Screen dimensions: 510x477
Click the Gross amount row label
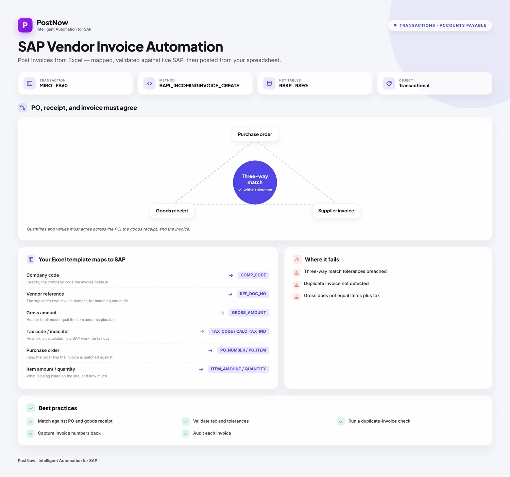tap(41, 313)
